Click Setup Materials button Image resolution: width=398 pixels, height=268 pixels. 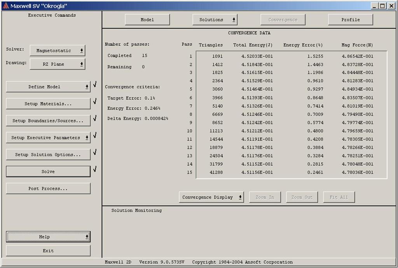48,104
